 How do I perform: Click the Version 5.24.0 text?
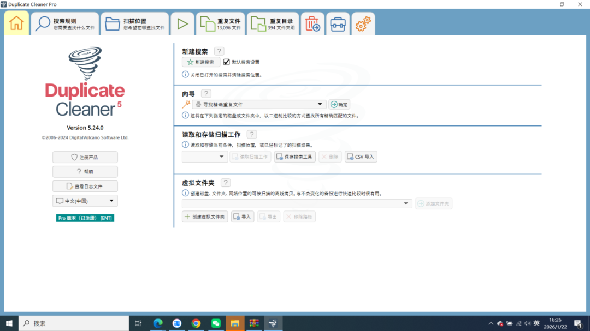[x=85, y=128]
